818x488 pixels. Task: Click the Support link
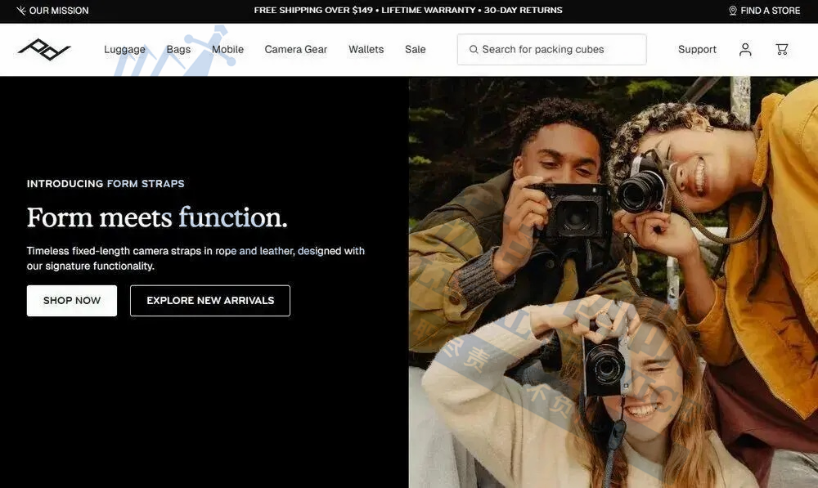[697, 50]
